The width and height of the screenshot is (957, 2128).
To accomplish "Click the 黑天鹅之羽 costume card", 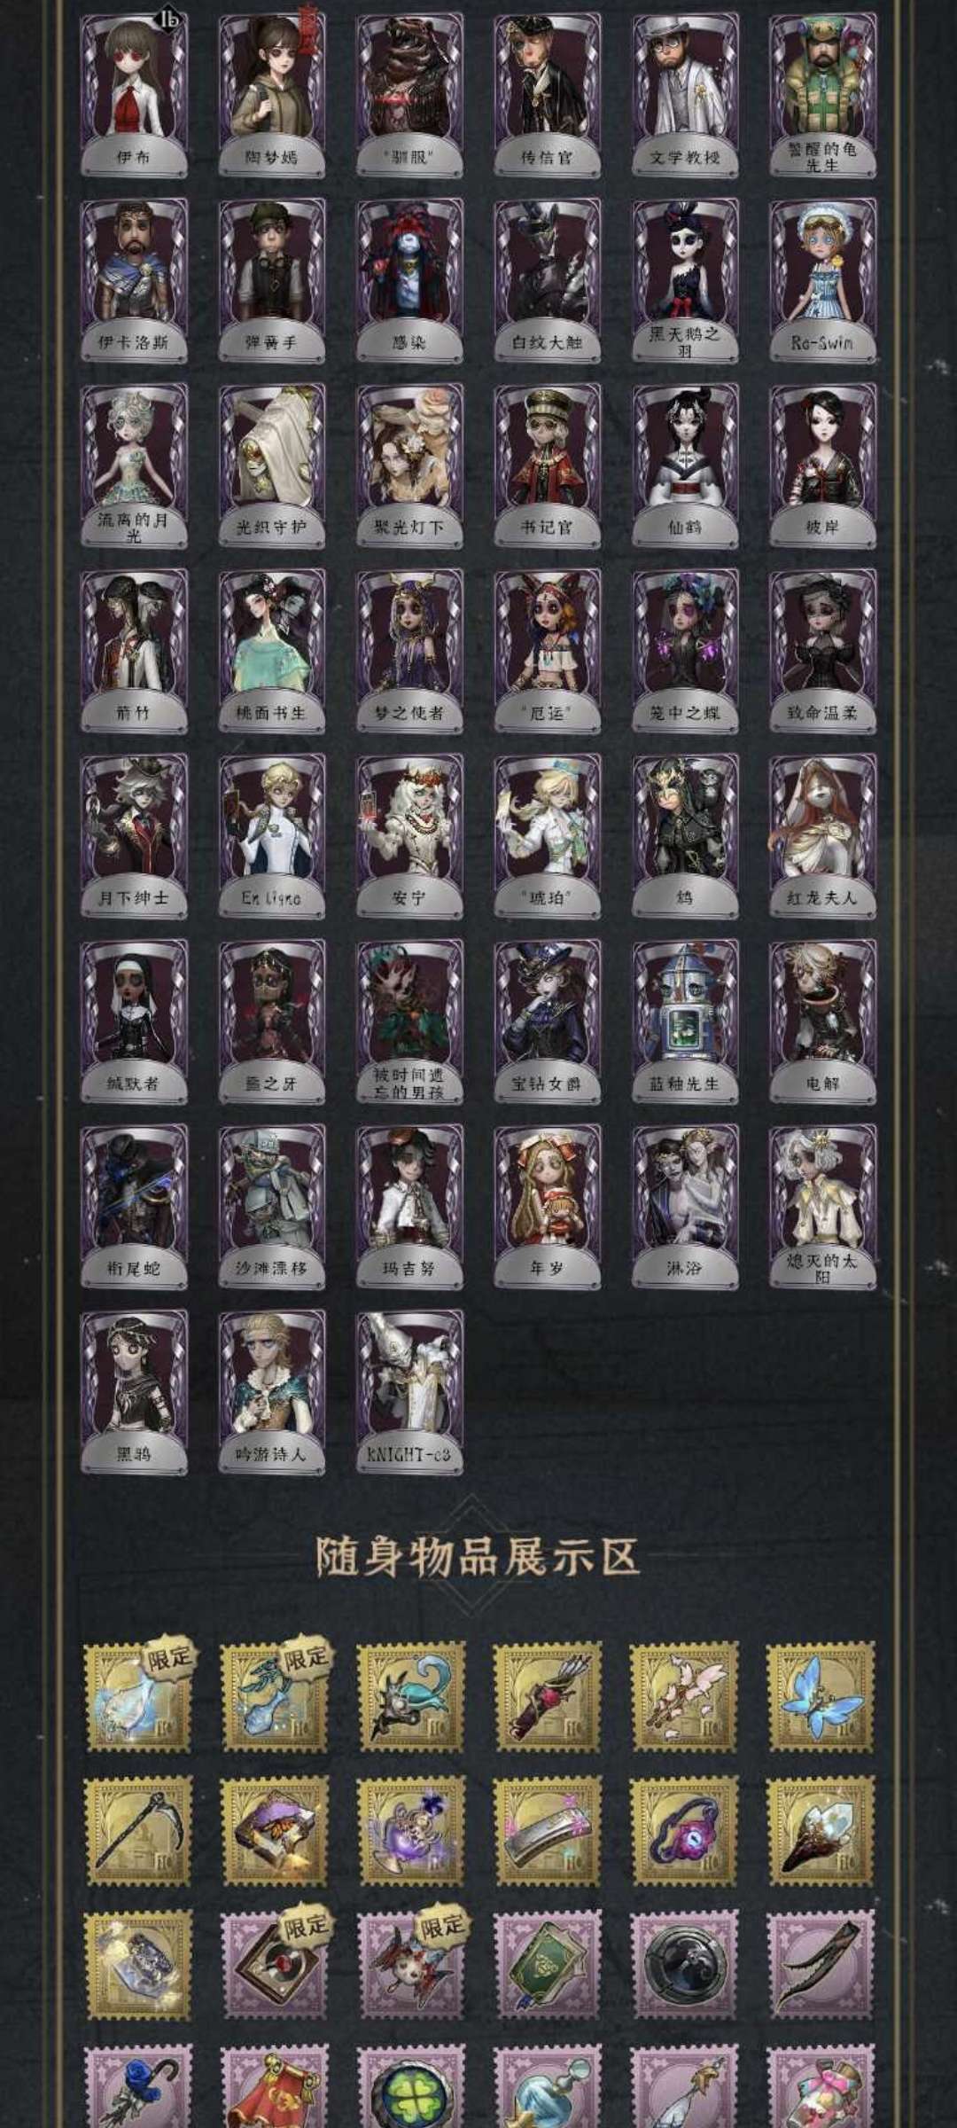I will tap(685, 280).
